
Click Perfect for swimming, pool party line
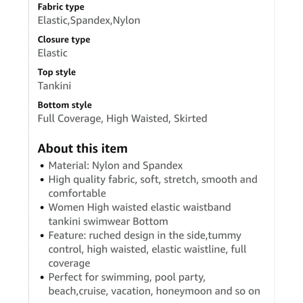point(127,277)
